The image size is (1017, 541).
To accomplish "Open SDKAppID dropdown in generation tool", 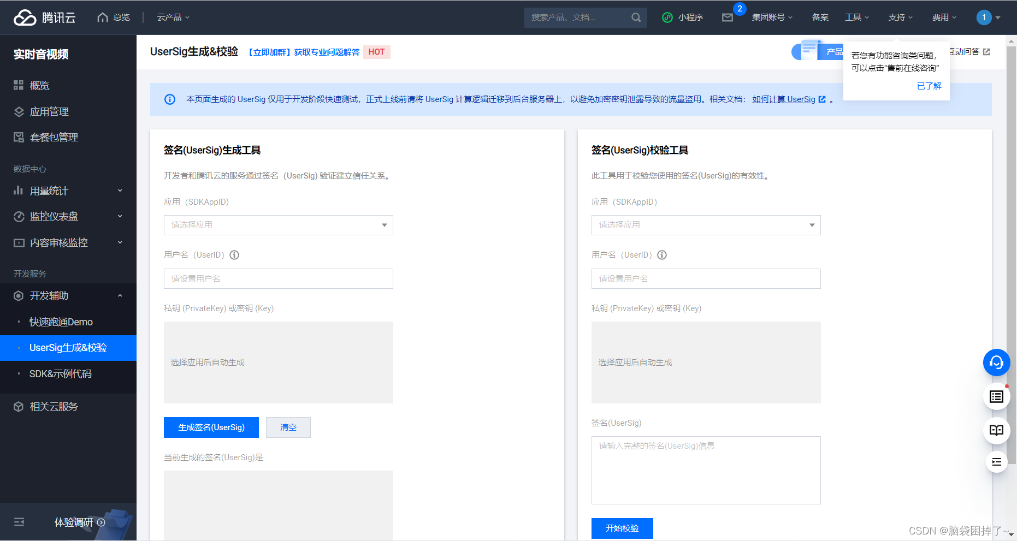I will click(279, 225).
